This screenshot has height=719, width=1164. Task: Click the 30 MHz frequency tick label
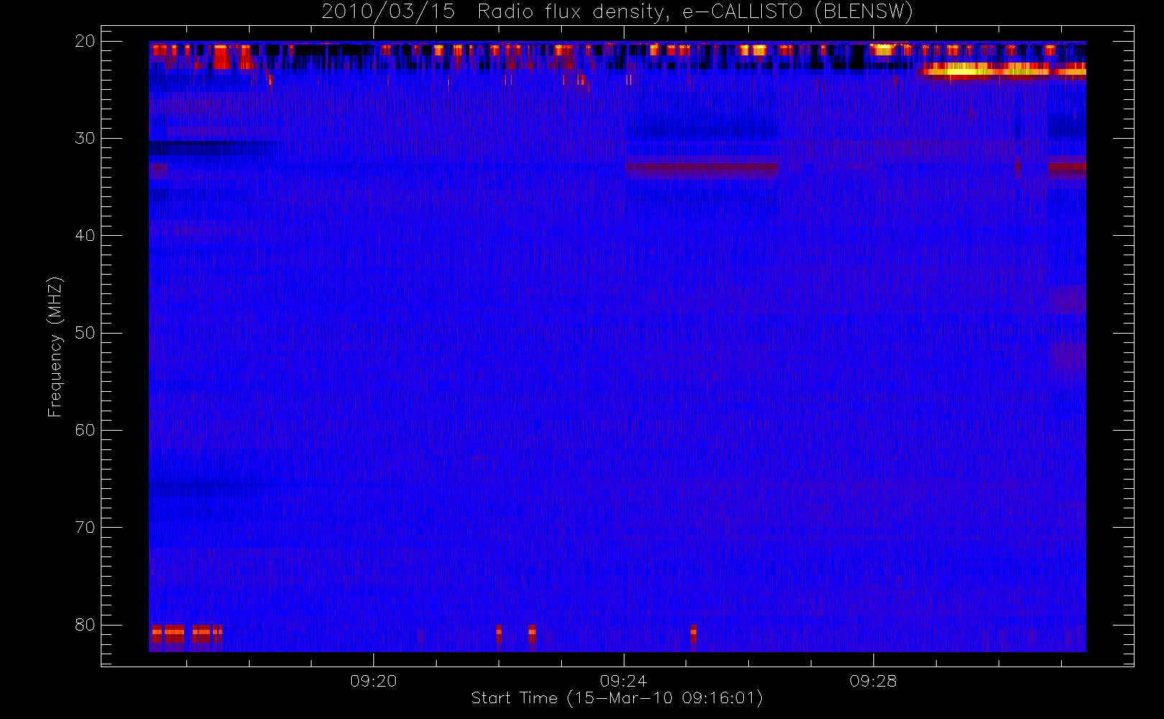85,138
